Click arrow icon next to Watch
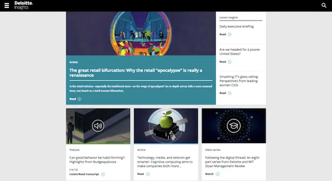 tap(218, 174)
